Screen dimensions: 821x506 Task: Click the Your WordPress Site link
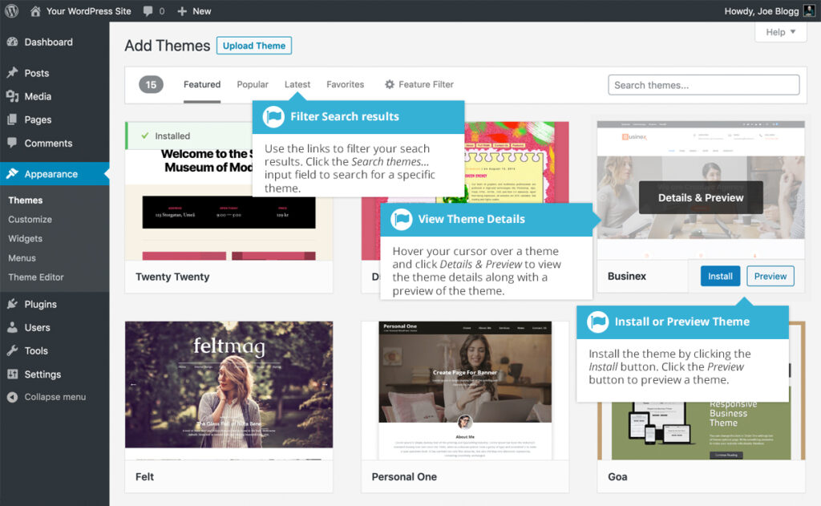click(88, 11)
